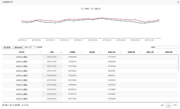Screen dimensions: 180x109
Task: Click the 加购人数 column header text
Action: [150, 52]
